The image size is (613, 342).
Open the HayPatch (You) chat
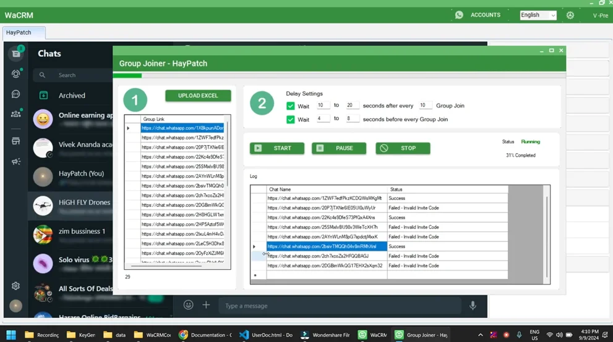[x=71, y=177]
